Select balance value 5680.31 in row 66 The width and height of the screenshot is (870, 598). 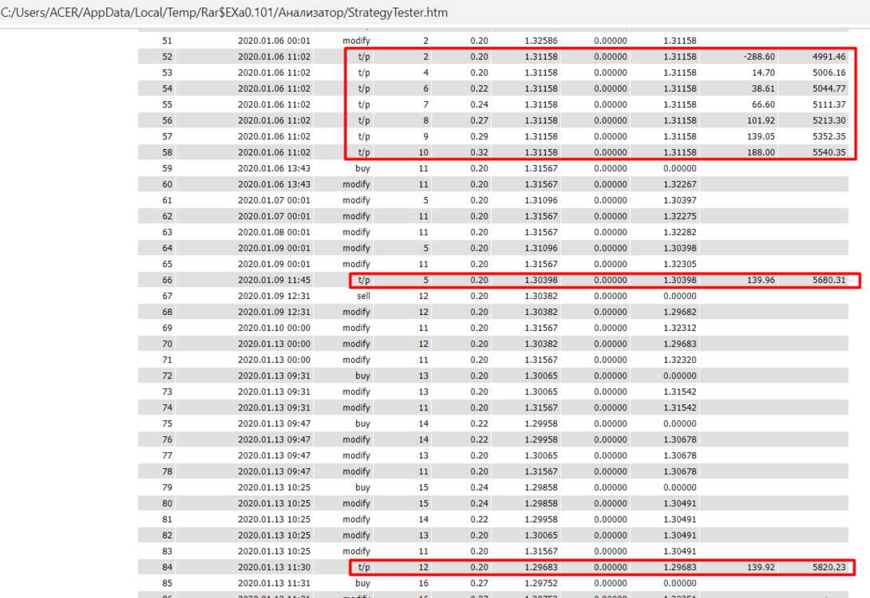(829, 281)
